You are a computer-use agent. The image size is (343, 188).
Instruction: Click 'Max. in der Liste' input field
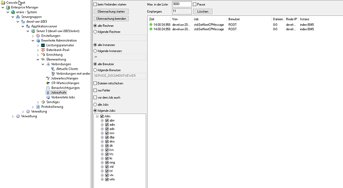click(x=182, y=4)
